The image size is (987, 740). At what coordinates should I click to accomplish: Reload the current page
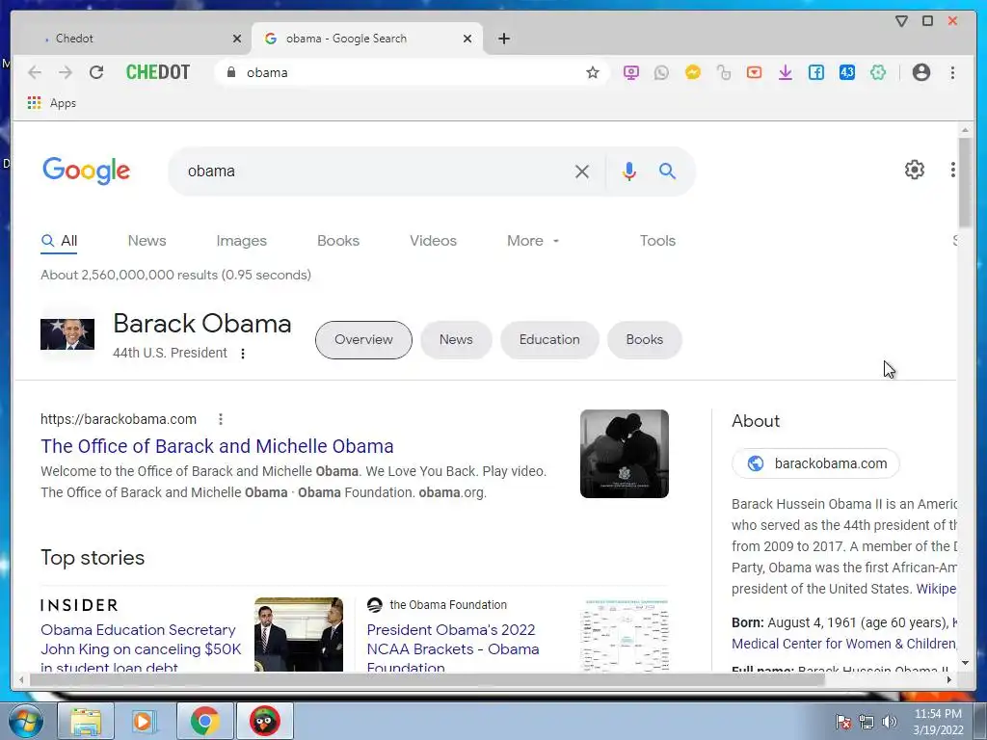pyautogui.click(x=96, y=72)
